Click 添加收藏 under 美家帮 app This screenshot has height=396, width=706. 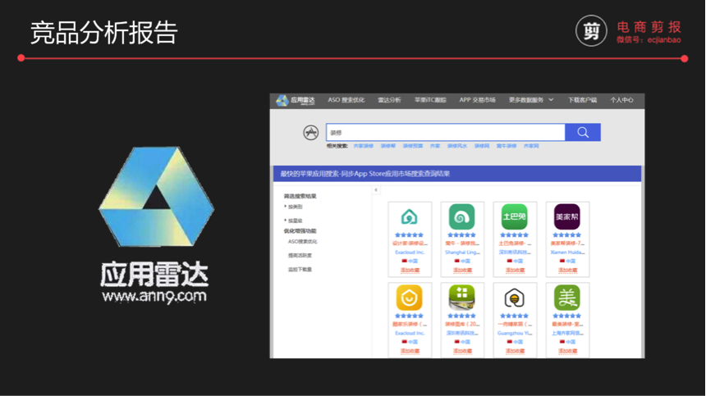[x=567, y=270]
